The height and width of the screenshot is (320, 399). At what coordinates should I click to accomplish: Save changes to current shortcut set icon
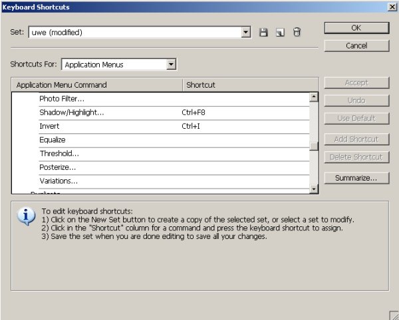click(263, 33)
